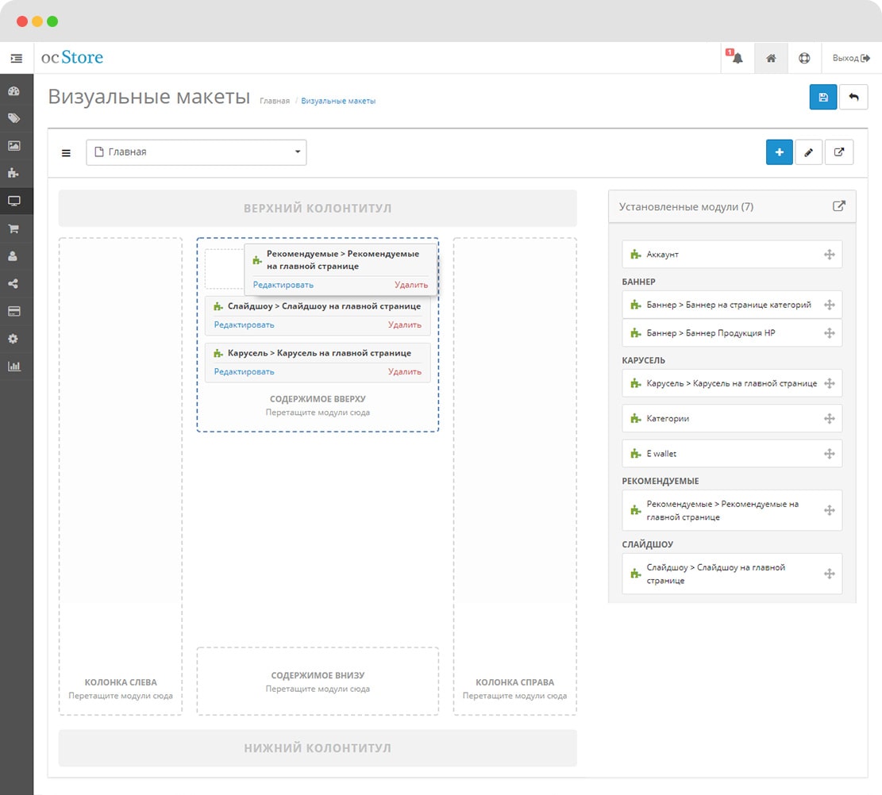Click Удалить for Слайдшоу module
882x795 pixels.
(x=404, y=325)
